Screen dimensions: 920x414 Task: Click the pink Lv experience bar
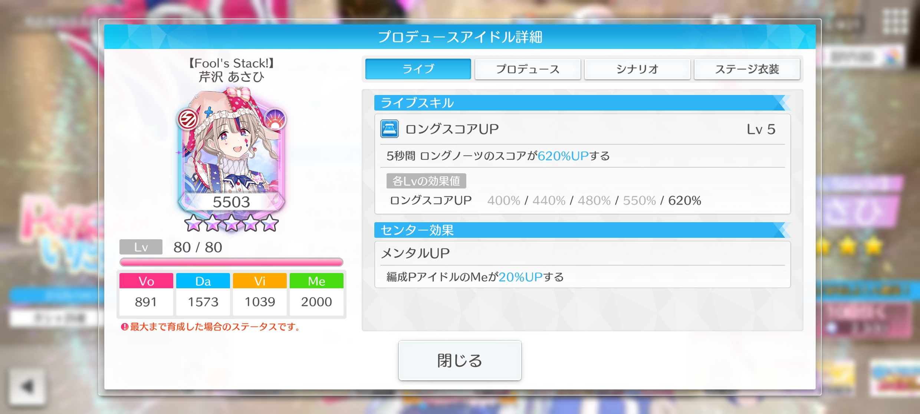[231, 262]
